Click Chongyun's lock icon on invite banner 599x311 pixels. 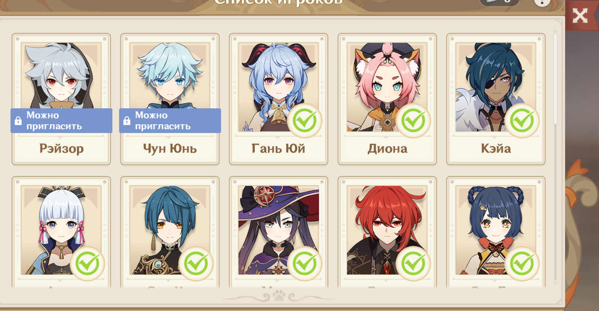127,121
